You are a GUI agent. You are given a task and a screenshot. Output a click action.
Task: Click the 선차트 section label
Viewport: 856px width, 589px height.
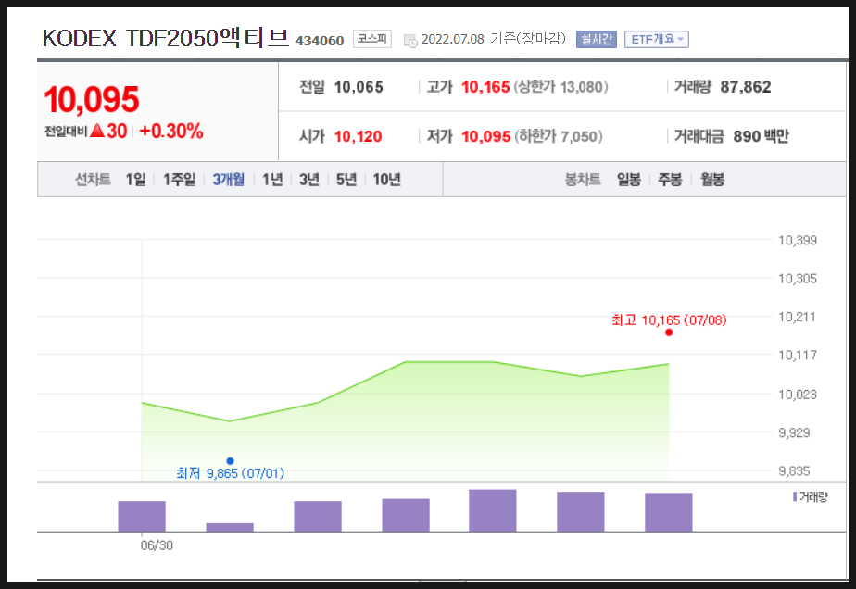coord(93,179)
